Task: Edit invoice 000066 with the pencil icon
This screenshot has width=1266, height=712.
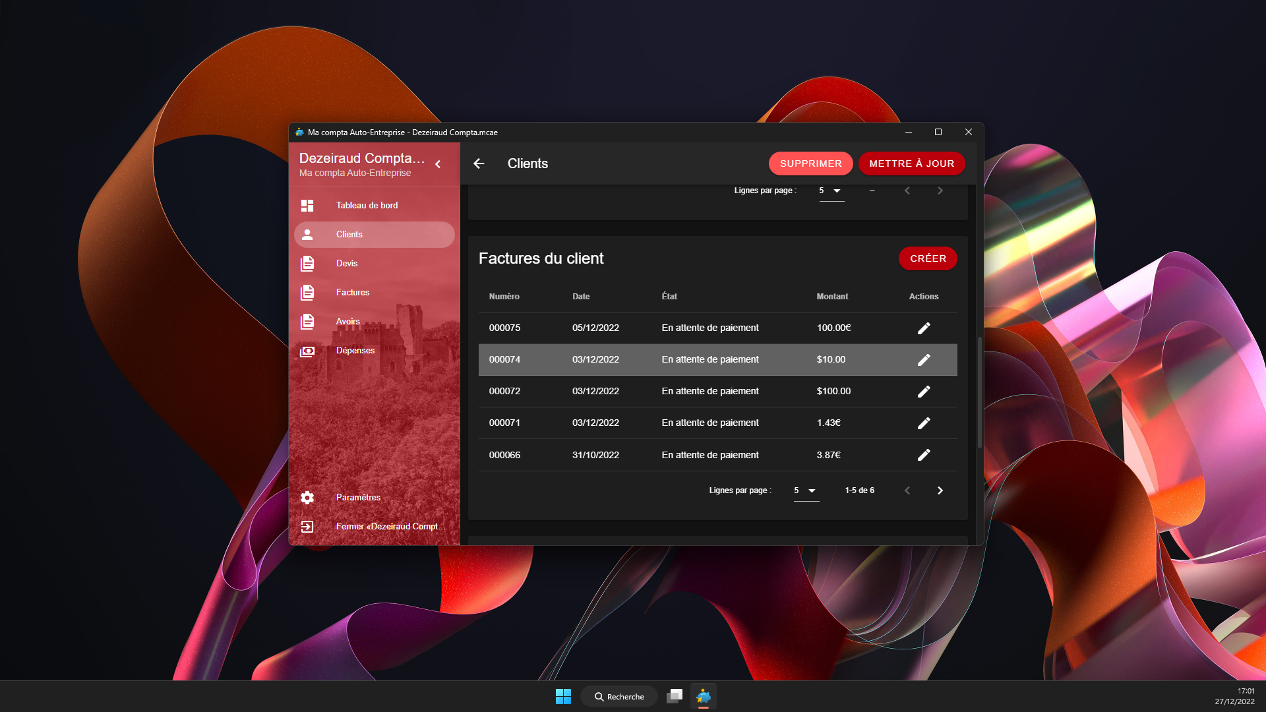Action: 924,454
